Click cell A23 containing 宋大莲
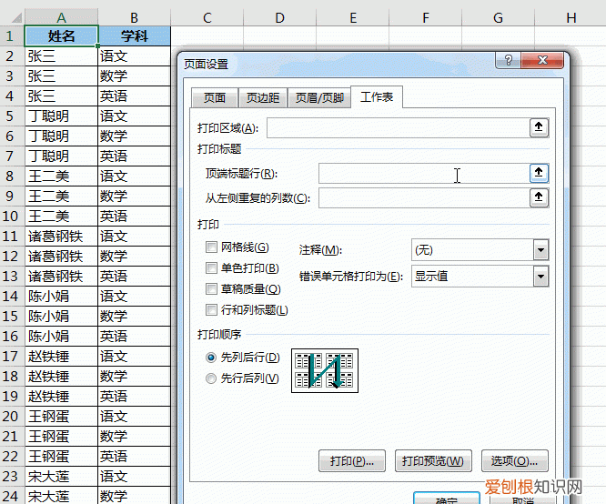The width and height of the screenshot is (606, 504). 61,476
